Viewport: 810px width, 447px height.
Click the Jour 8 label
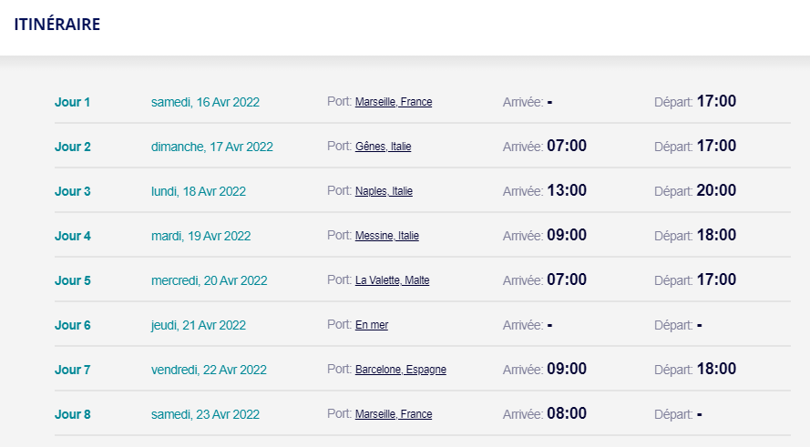pos(73,414)
